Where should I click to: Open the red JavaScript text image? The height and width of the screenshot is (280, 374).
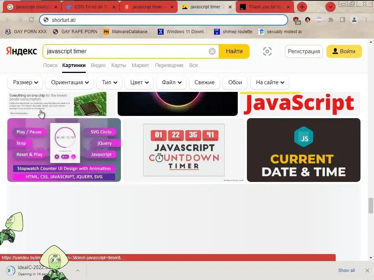[x=300, y=104]
